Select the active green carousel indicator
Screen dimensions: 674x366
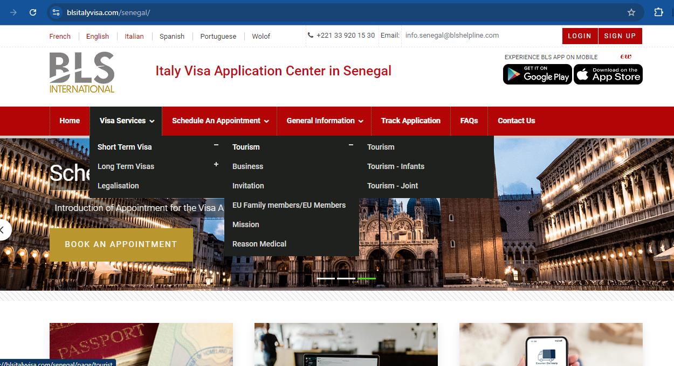point(367,279)
